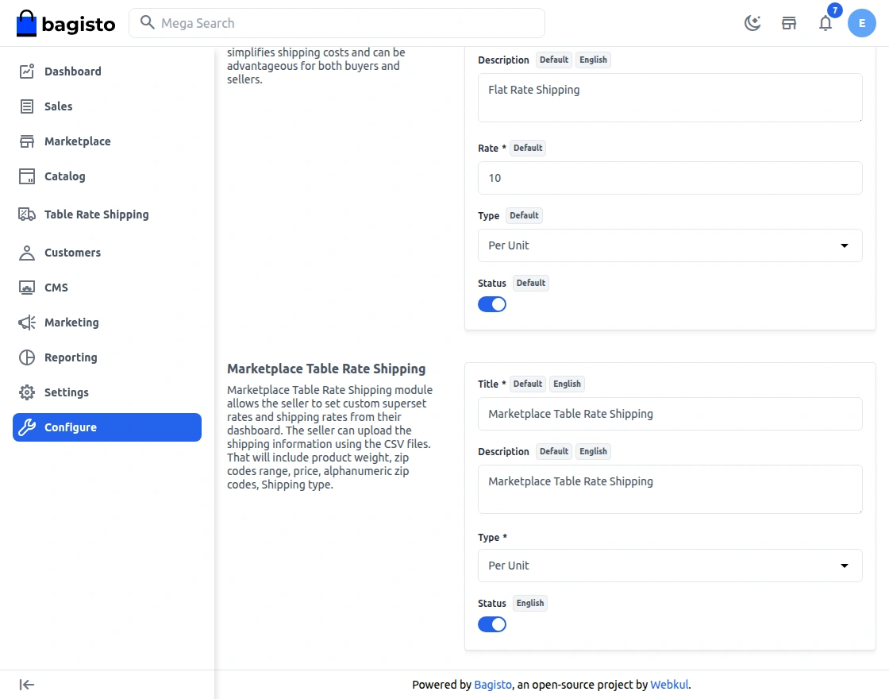Open the Webkul footer link
Viewport: 889px width, 699px height.
(x=669, y=685)
